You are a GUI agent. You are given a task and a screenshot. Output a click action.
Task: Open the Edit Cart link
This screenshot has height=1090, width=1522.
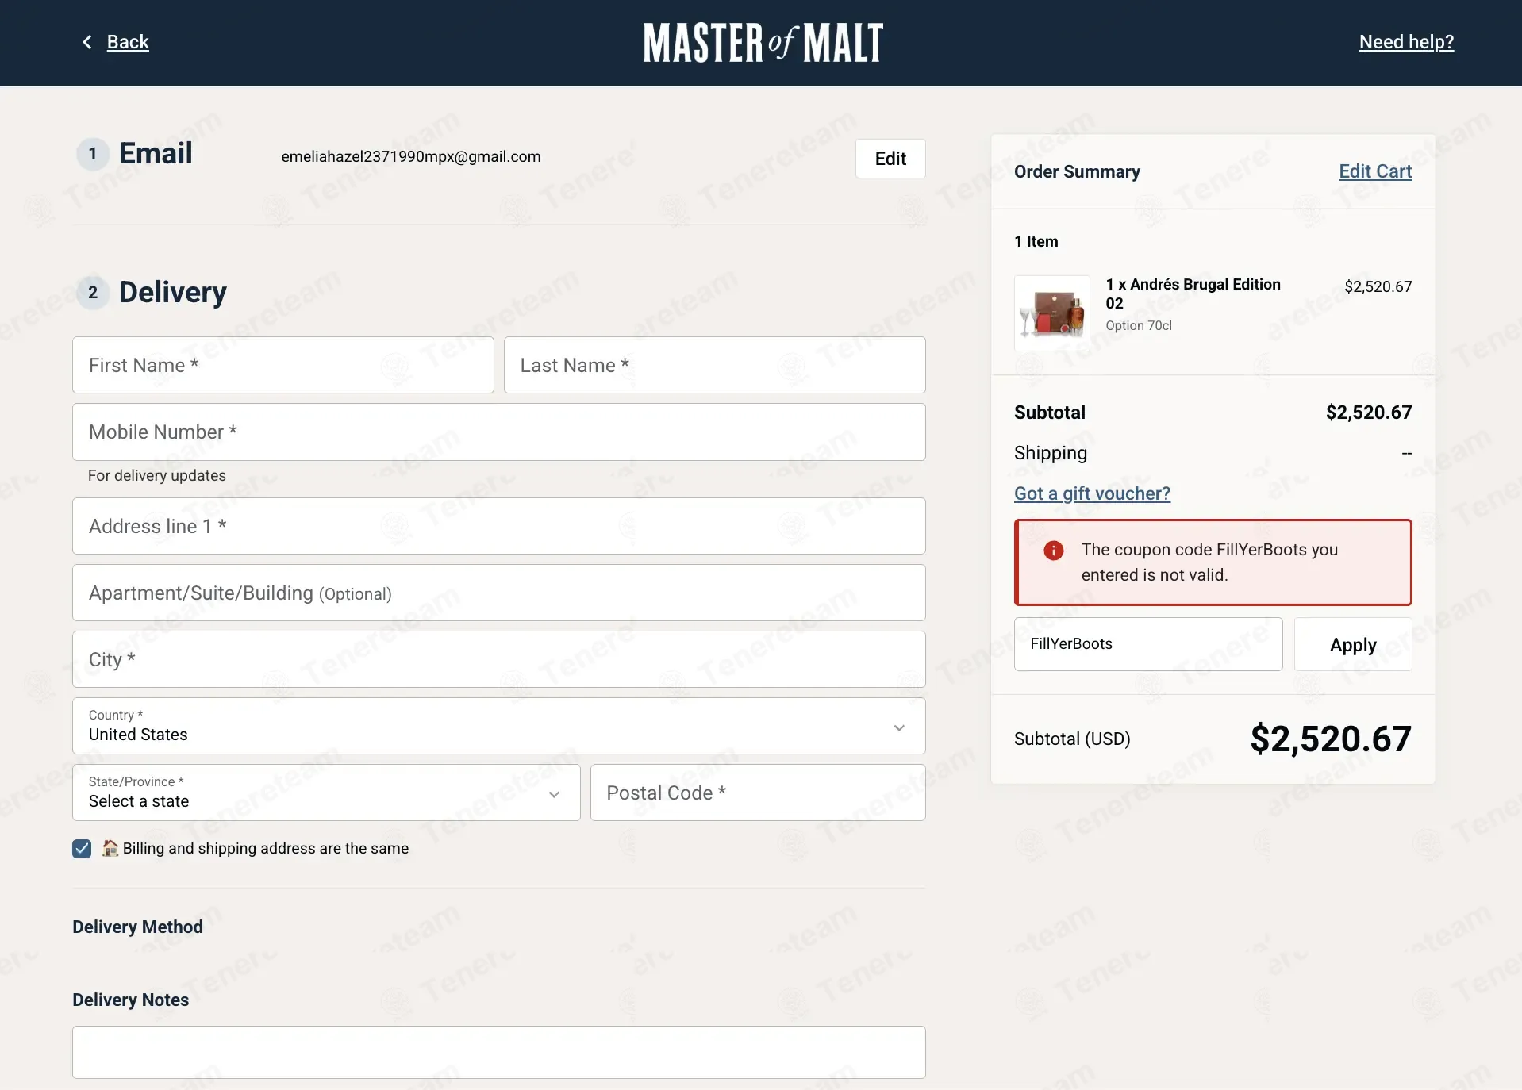coord(1375,171)
